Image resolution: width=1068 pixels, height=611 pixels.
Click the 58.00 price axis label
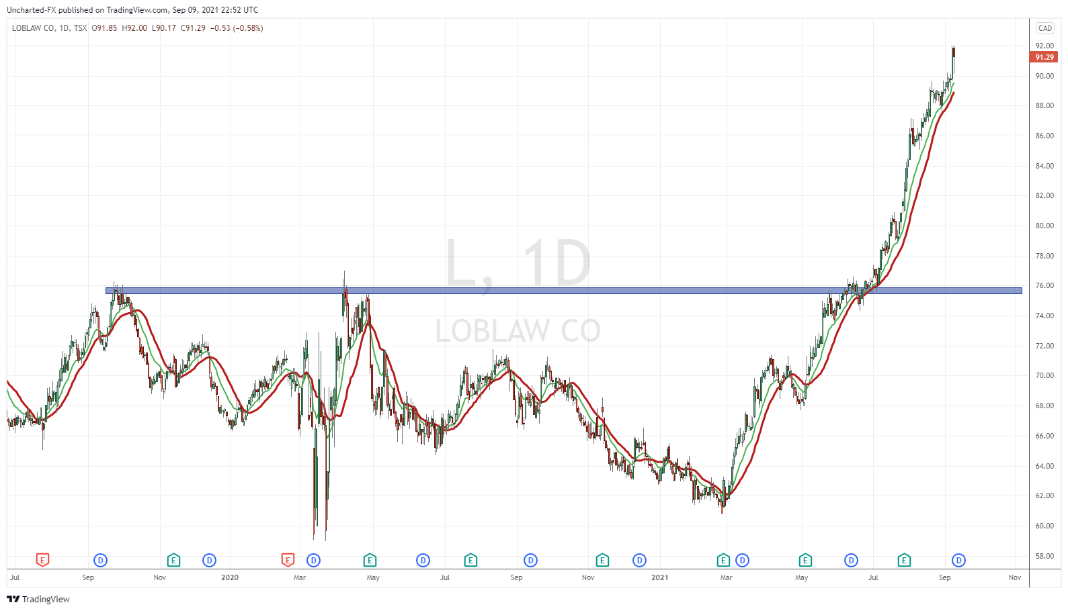click(1044, 556)
